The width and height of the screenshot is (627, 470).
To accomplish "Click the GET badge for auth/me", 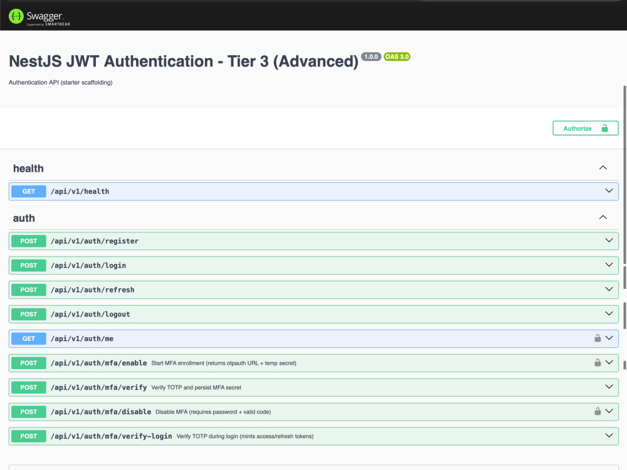I will click(29, 338).
